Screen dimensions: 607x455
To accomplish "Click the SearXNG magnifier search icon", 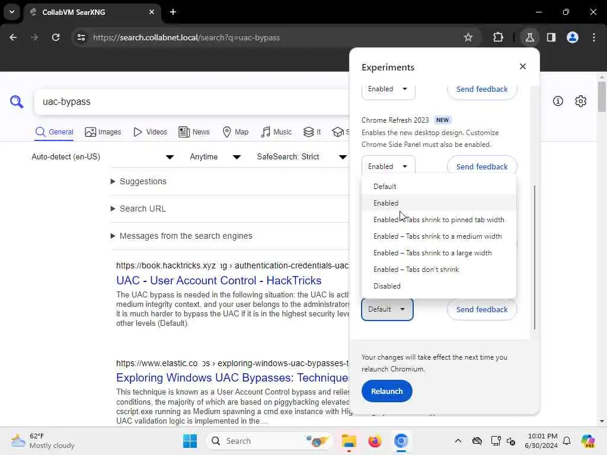I will [17, 102].
